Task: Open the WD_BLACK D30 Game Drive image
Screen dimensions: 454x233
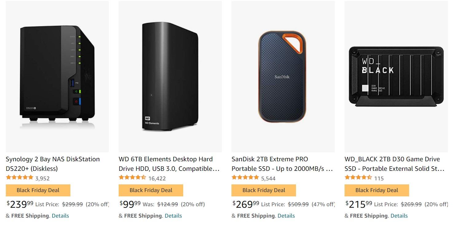Action: point(396,76)
